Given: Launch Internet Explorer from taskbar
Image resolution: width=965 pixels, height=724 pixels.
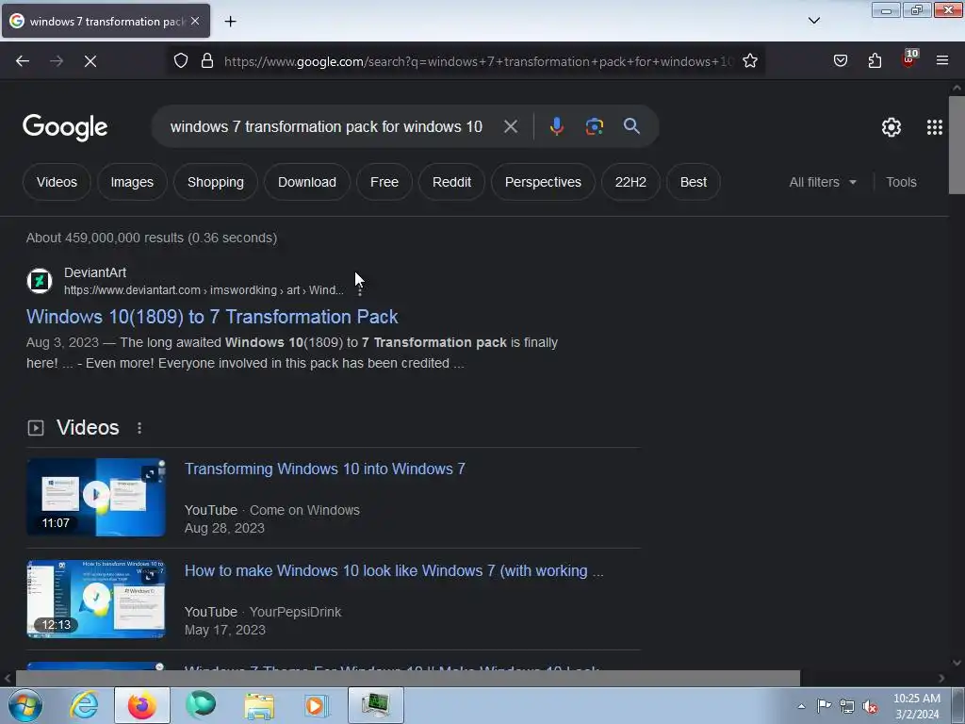Looking at the screenshot, I should coord(84,705).
